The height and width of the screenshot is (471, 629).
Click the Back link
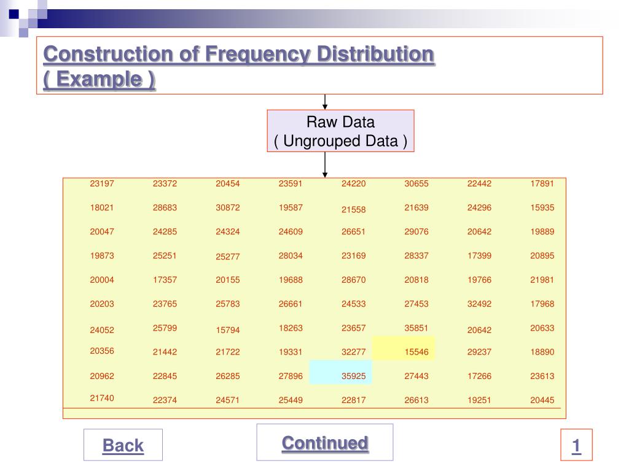(x=123, y=445)
